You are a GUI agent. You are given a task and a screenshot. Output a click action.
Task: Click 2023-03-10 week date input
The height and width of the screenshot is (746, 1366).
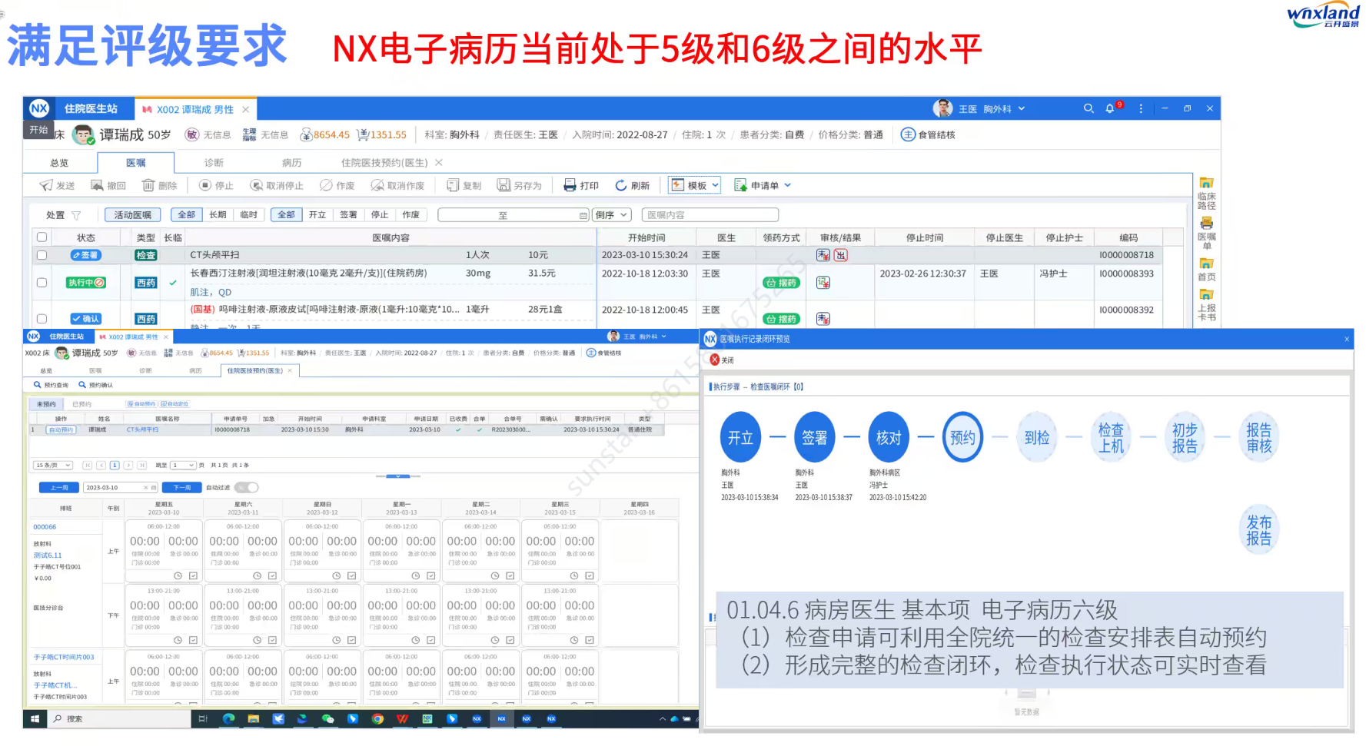120,488
